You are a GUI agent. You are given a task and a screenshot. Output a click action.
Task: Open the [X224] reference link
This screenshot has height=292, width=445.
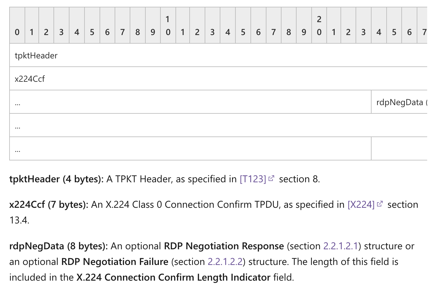point(361,204)
